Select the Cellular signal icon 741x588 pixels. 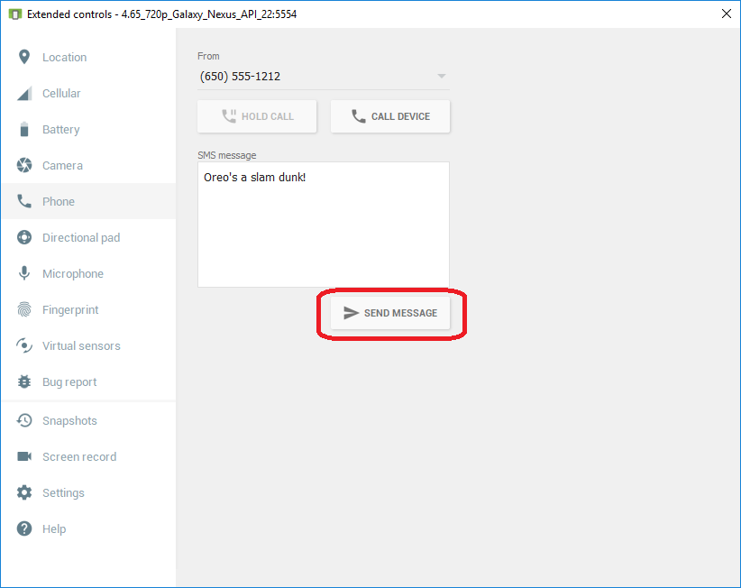[x=24, y=94]
